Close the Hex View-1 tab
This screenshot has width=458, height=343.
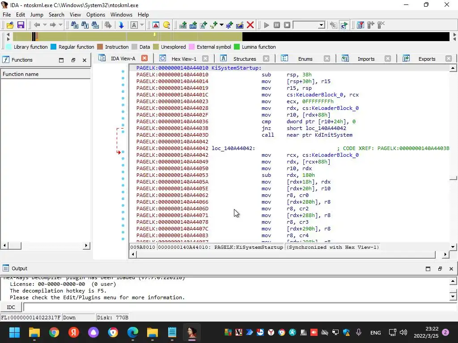205,59
